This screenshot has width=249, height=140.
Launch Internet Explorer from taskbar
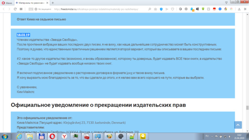tap(19, 136)
